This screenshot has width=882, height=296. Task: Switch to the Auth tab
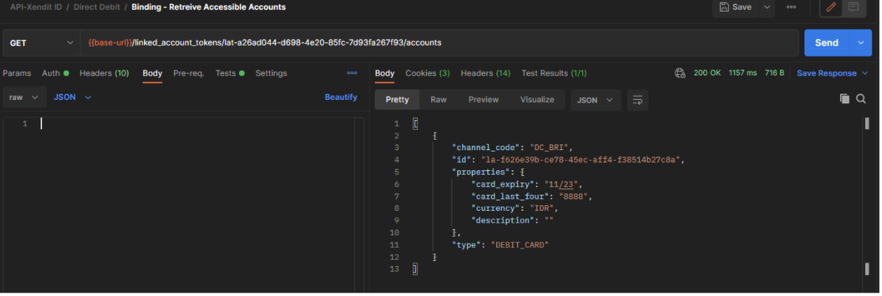(55, 73)
